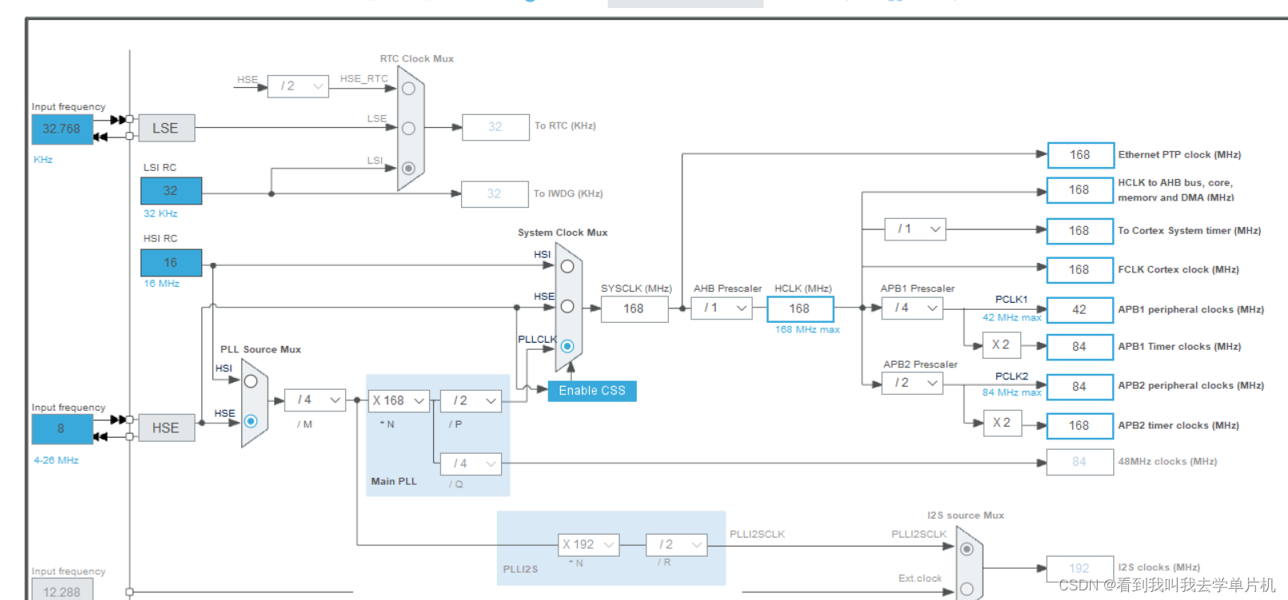Click the HSI RC 16 MHz value box
Screen dimensions: 1288x600
click(171, 263)
